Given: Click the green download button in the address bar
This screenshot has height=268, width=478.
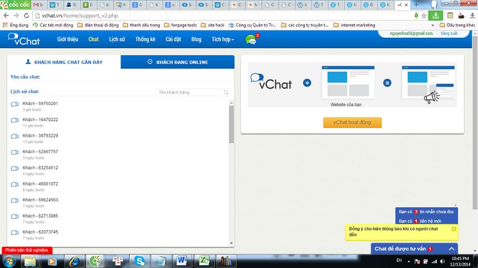Looking at the screenshot, I should tap(436, 15).
